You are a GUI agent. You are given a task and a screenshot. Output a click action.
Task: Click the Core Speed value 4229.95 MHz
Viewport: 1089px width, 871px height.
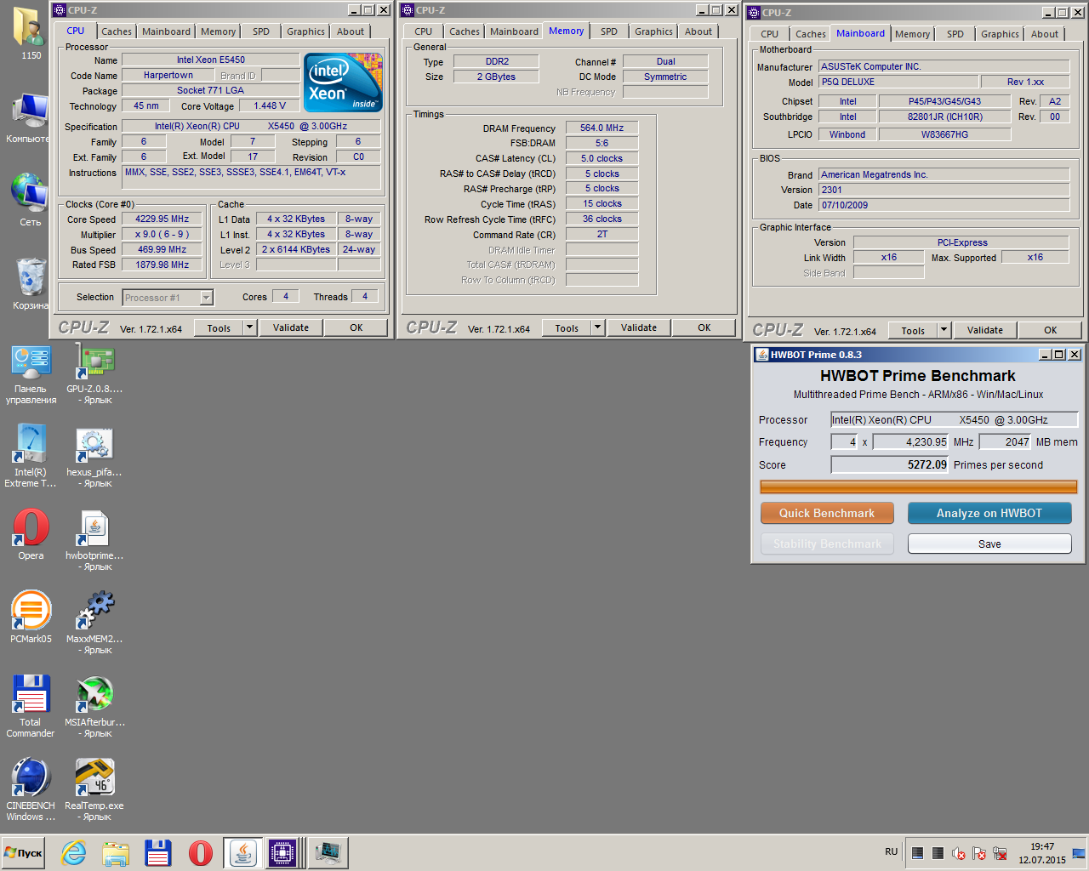(x=162, y=219)
